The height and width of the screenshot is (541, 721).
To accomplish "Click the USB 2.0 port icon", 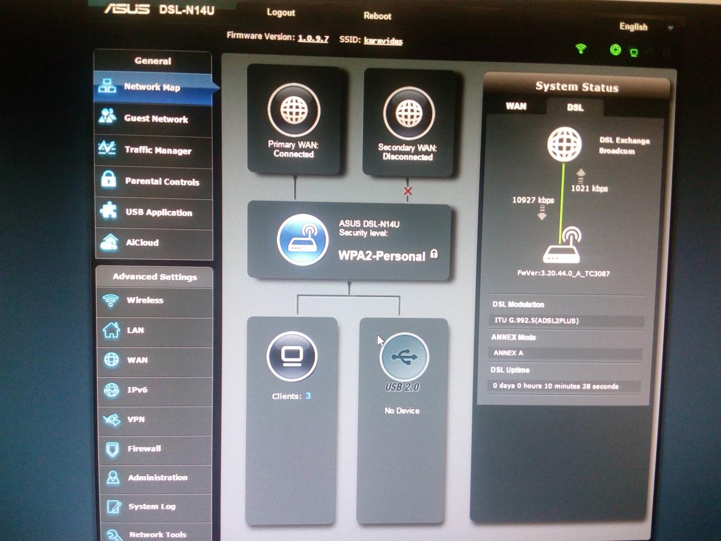I will pyautogui.click(x=404, y=357).
